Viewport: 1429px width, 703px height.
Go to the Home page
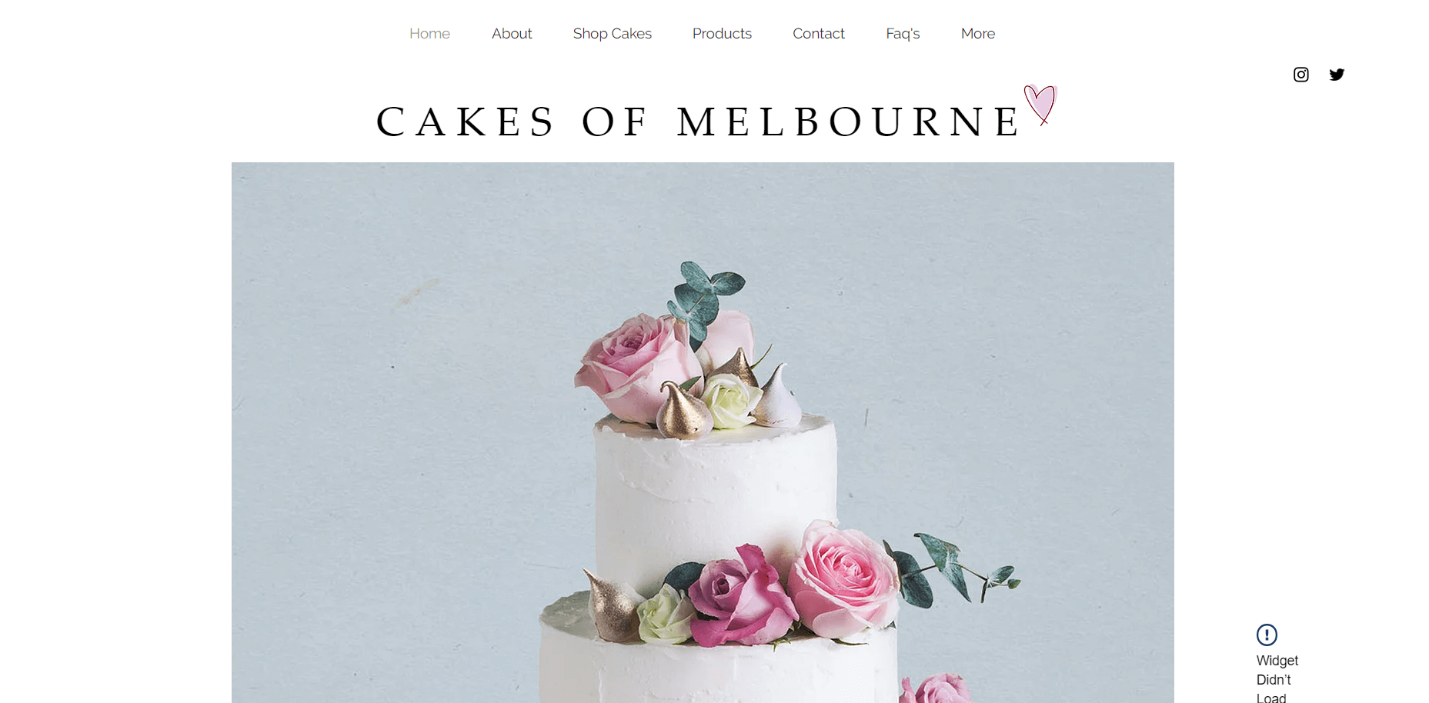pos(429,34)
